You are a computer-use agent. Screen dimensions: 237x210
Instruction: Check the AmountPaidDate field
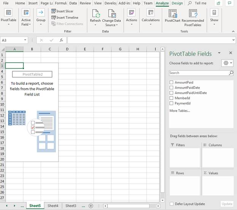171,88
